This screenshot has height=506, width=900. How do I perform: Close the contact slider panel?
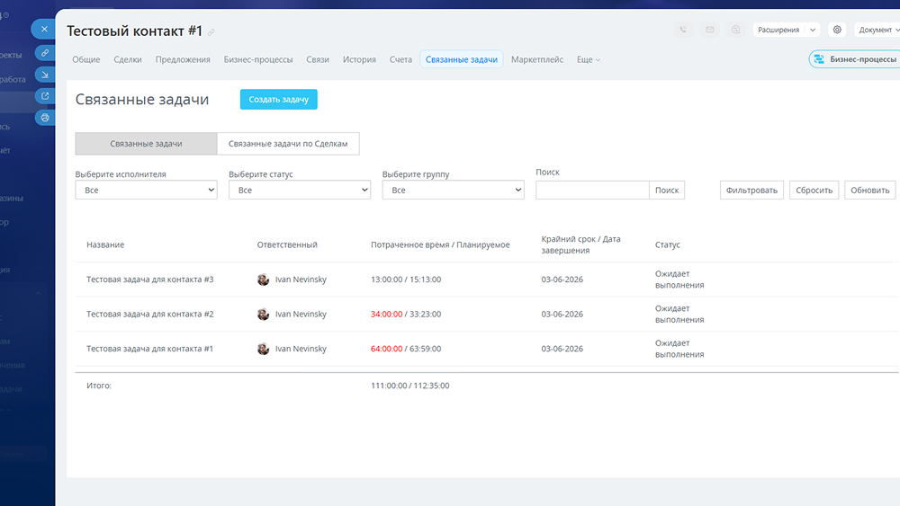tap(44, 30)
